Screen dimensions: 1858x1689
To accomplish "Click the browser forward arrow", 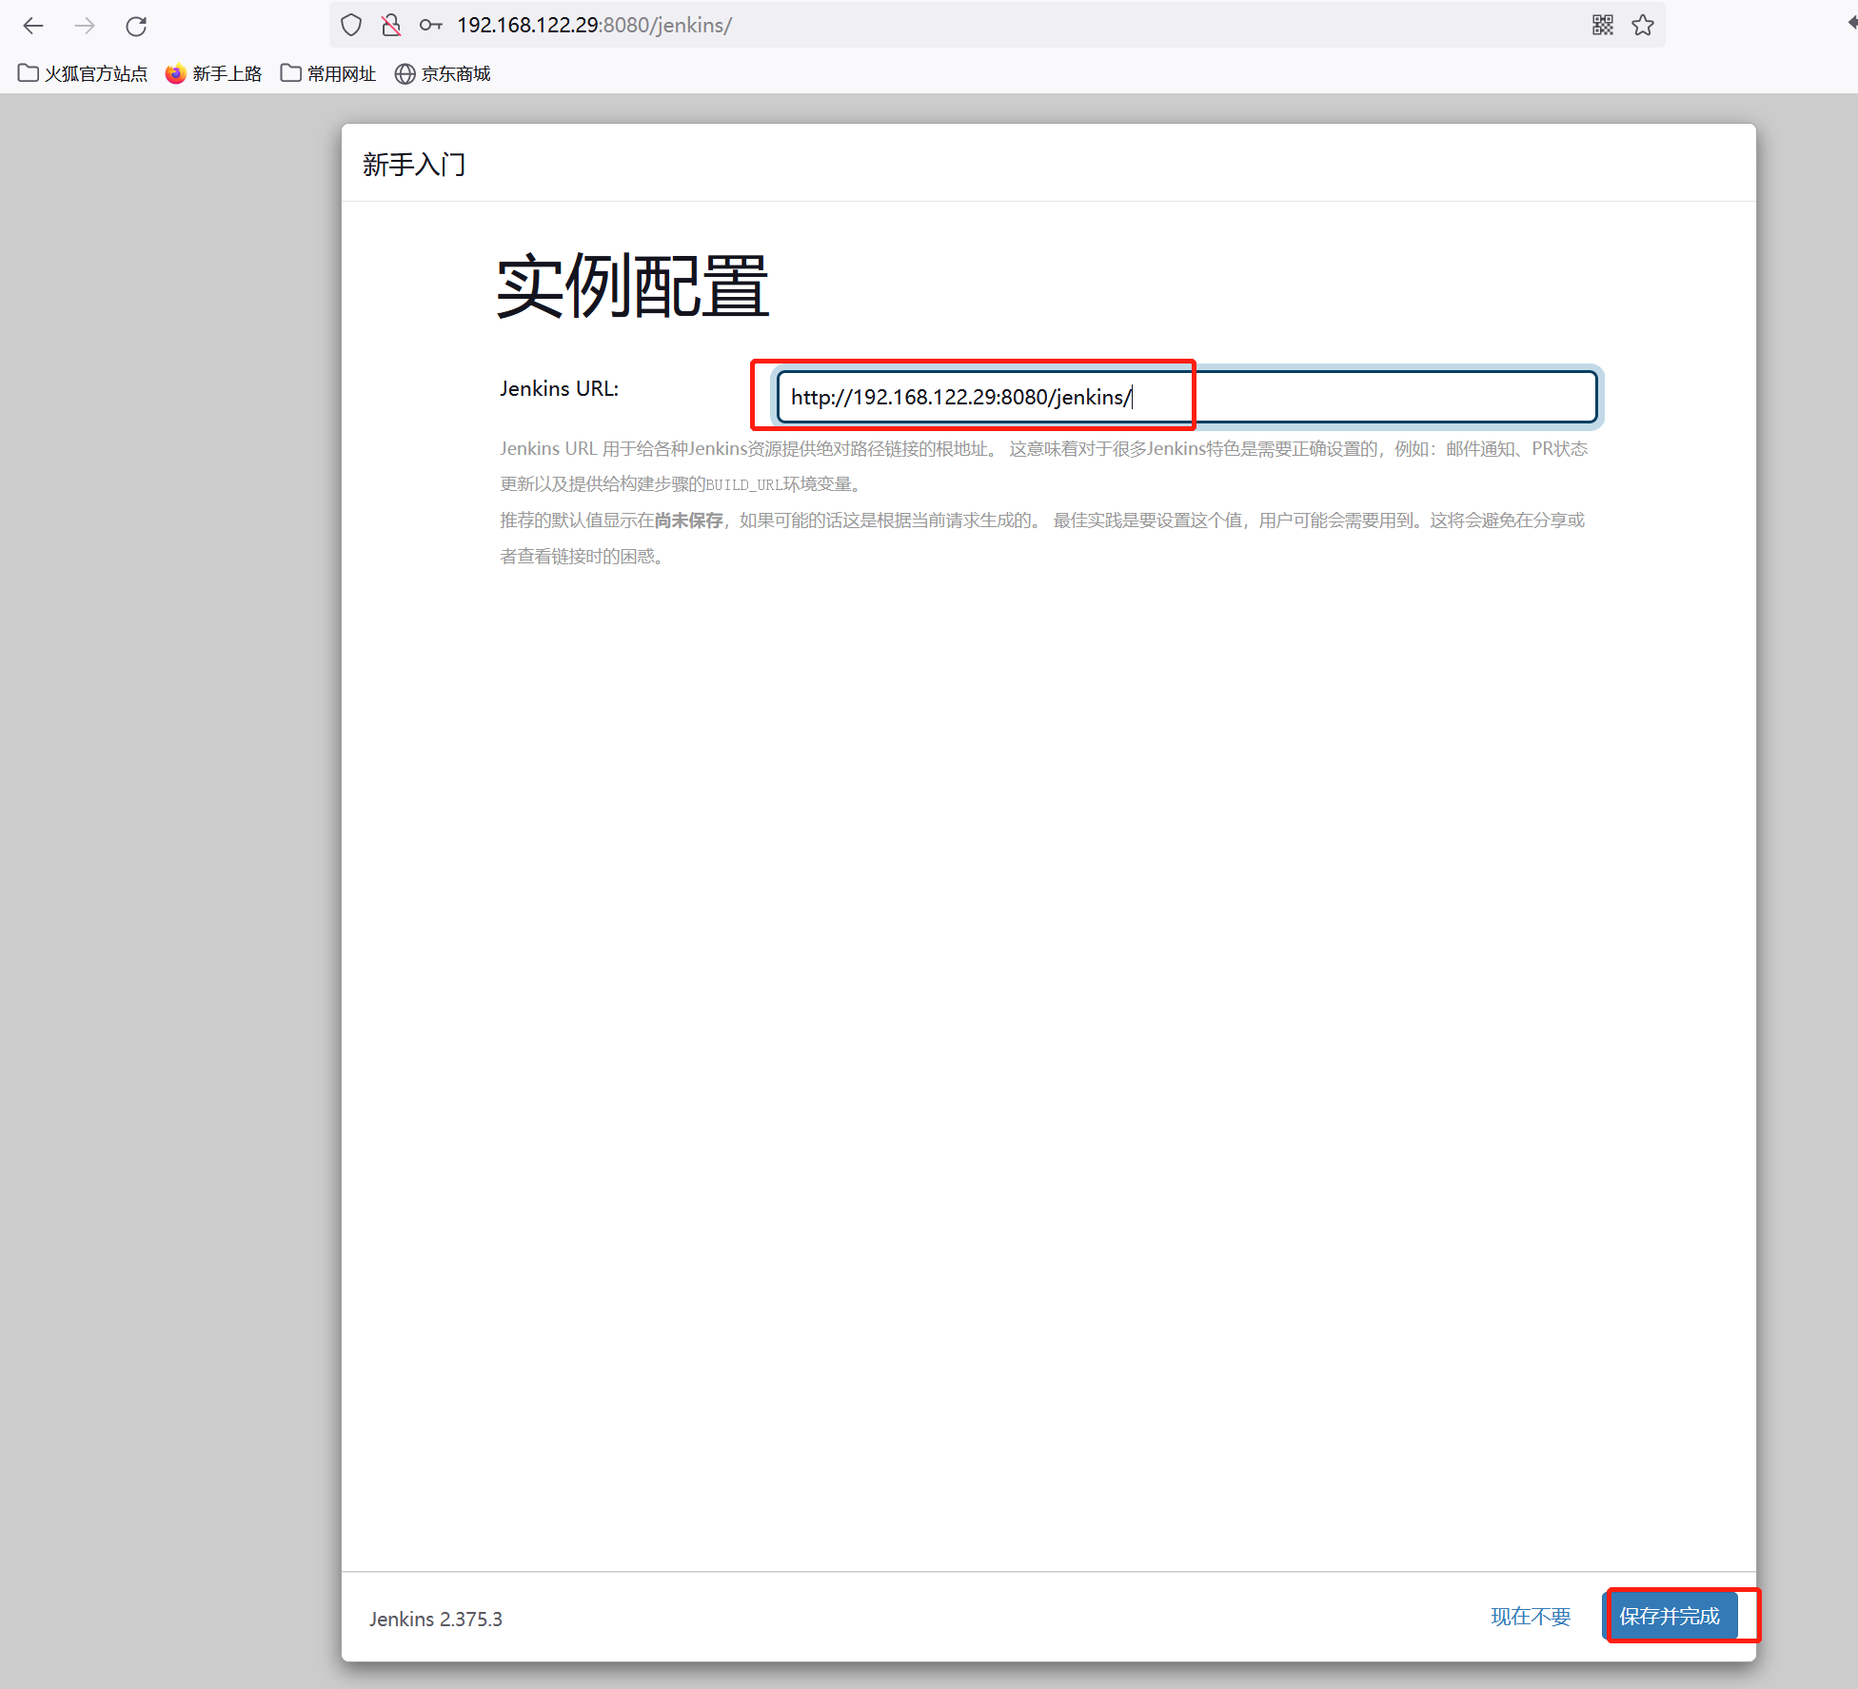I will click(85, 26).
